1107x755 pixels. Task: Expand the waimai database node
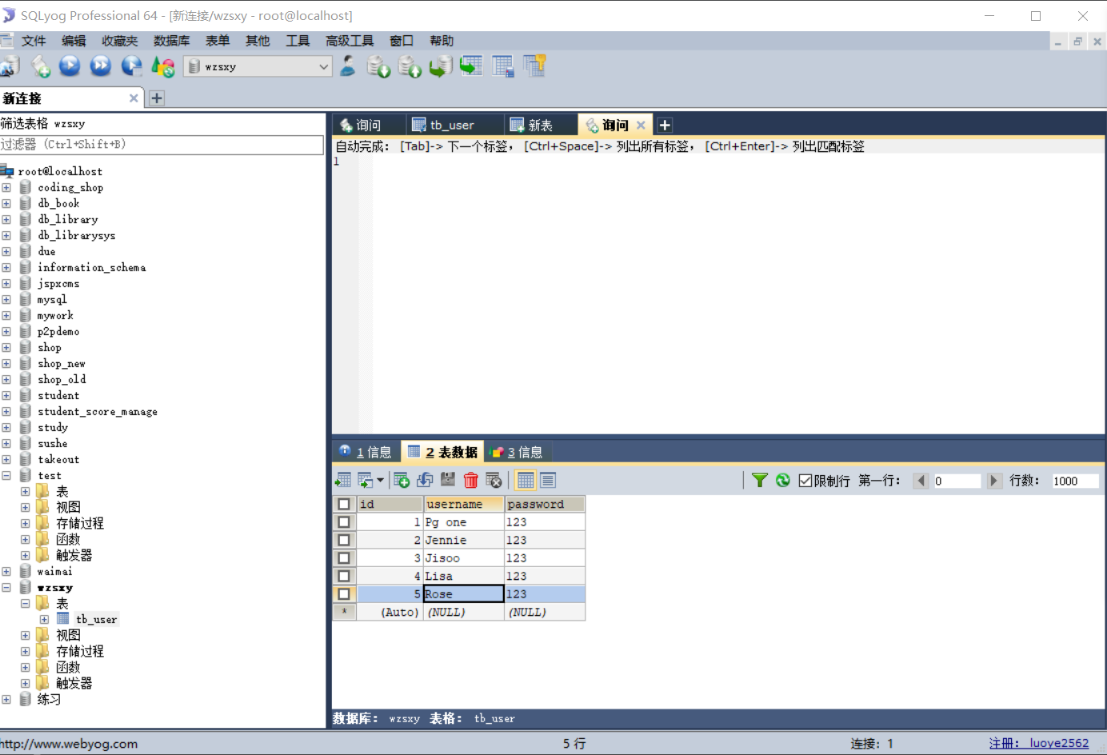pos(6,571)
